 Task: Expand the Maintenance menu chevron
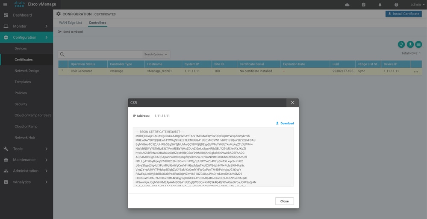[x=46, y=160]
